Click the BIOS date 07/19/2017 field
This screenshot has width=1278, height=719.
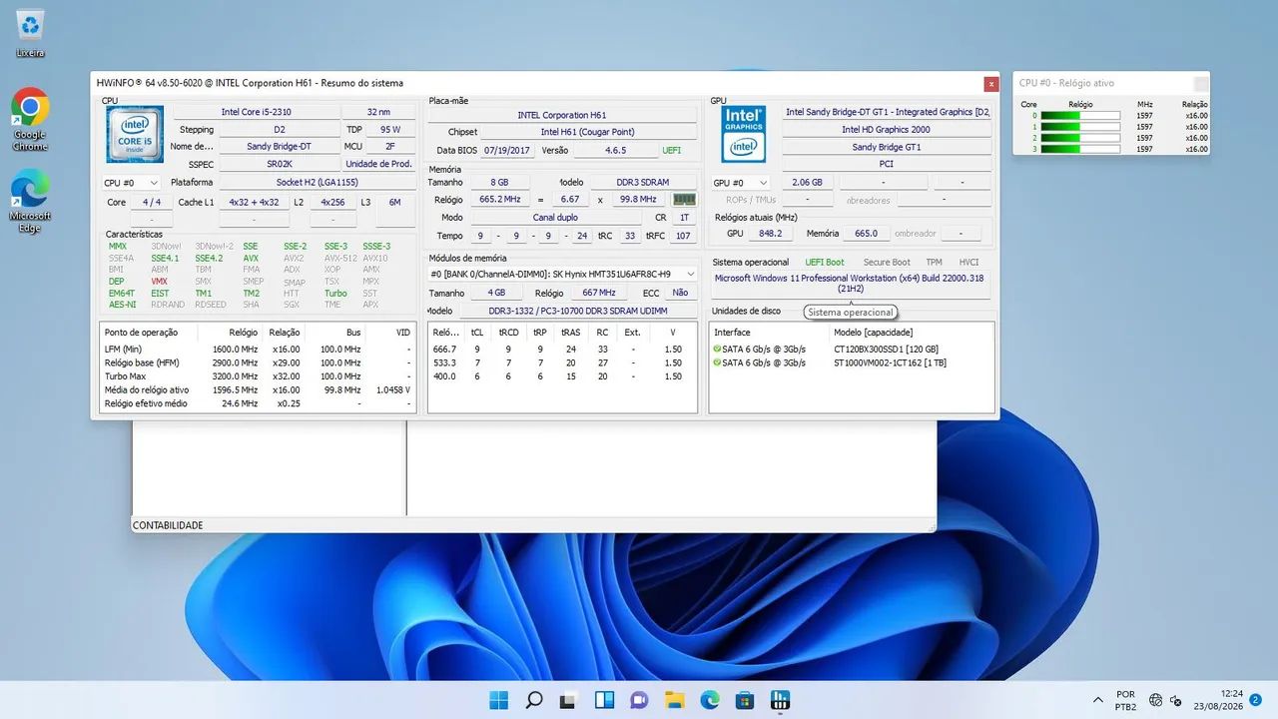pos(509,150)
